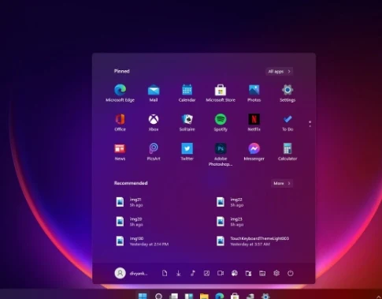Open Downloads folder from Start footer

coord(179,273)
